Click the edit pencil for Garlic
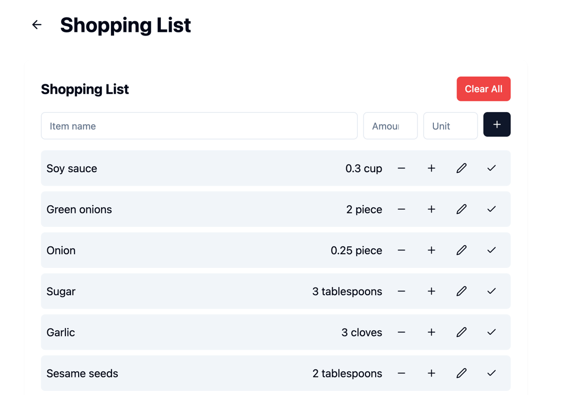Viewport: 566px width, 395px height. pyautogui.click(x=461, y=332)
